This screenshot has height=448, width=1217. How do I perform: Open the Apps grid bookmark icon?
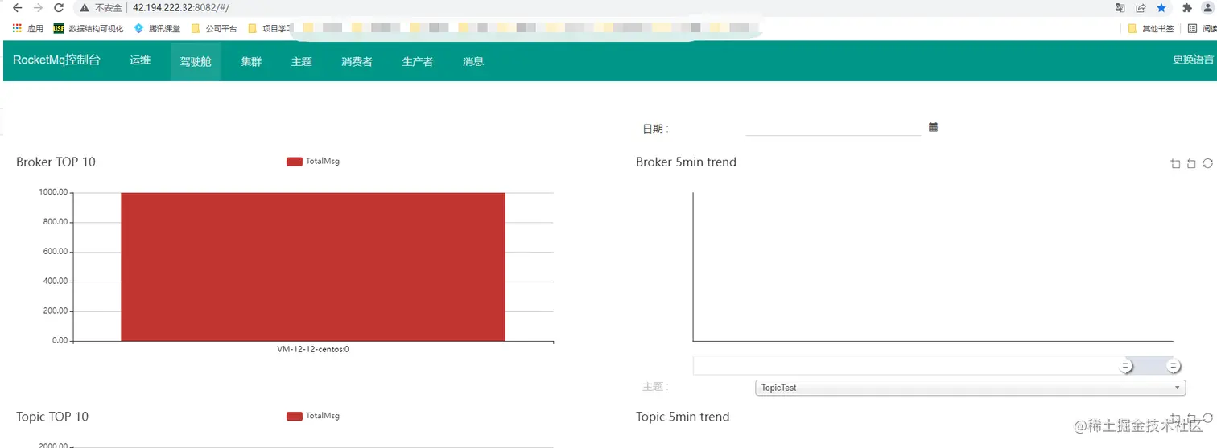pos(17,28)
